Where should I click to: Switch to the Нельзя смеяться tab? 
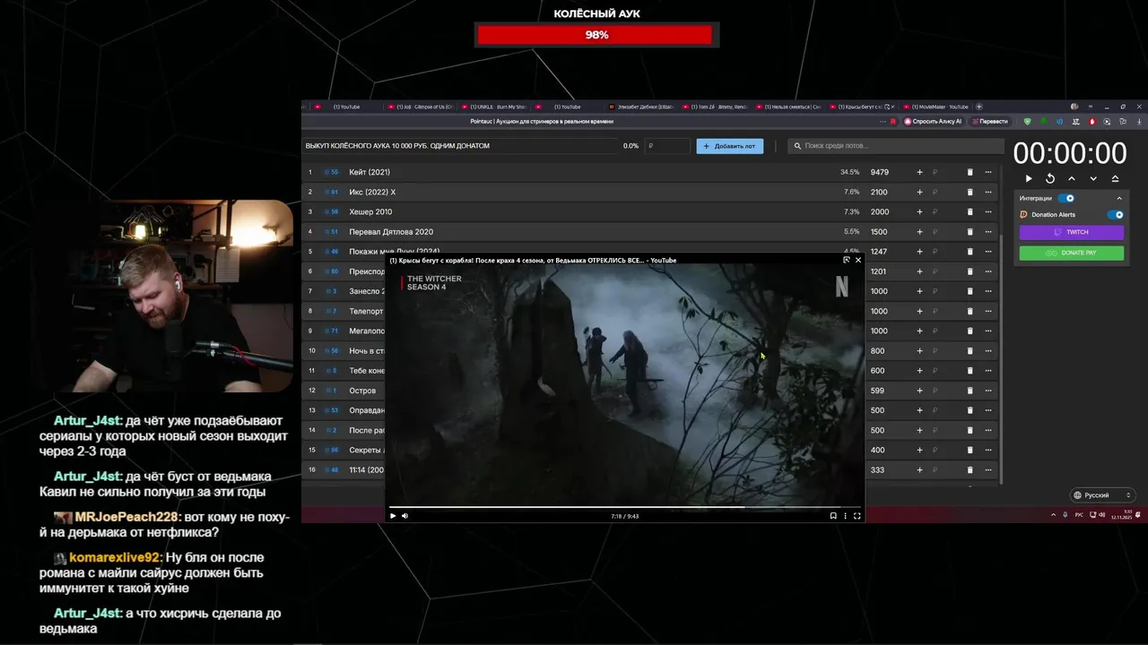787,107
